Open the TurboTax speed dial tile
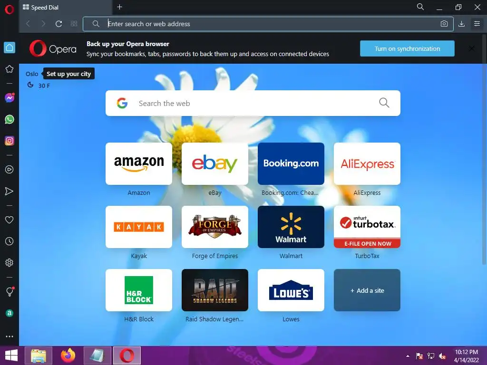This screenshot has width=487, height=365. pyautogui.click(x=367, y=227)
